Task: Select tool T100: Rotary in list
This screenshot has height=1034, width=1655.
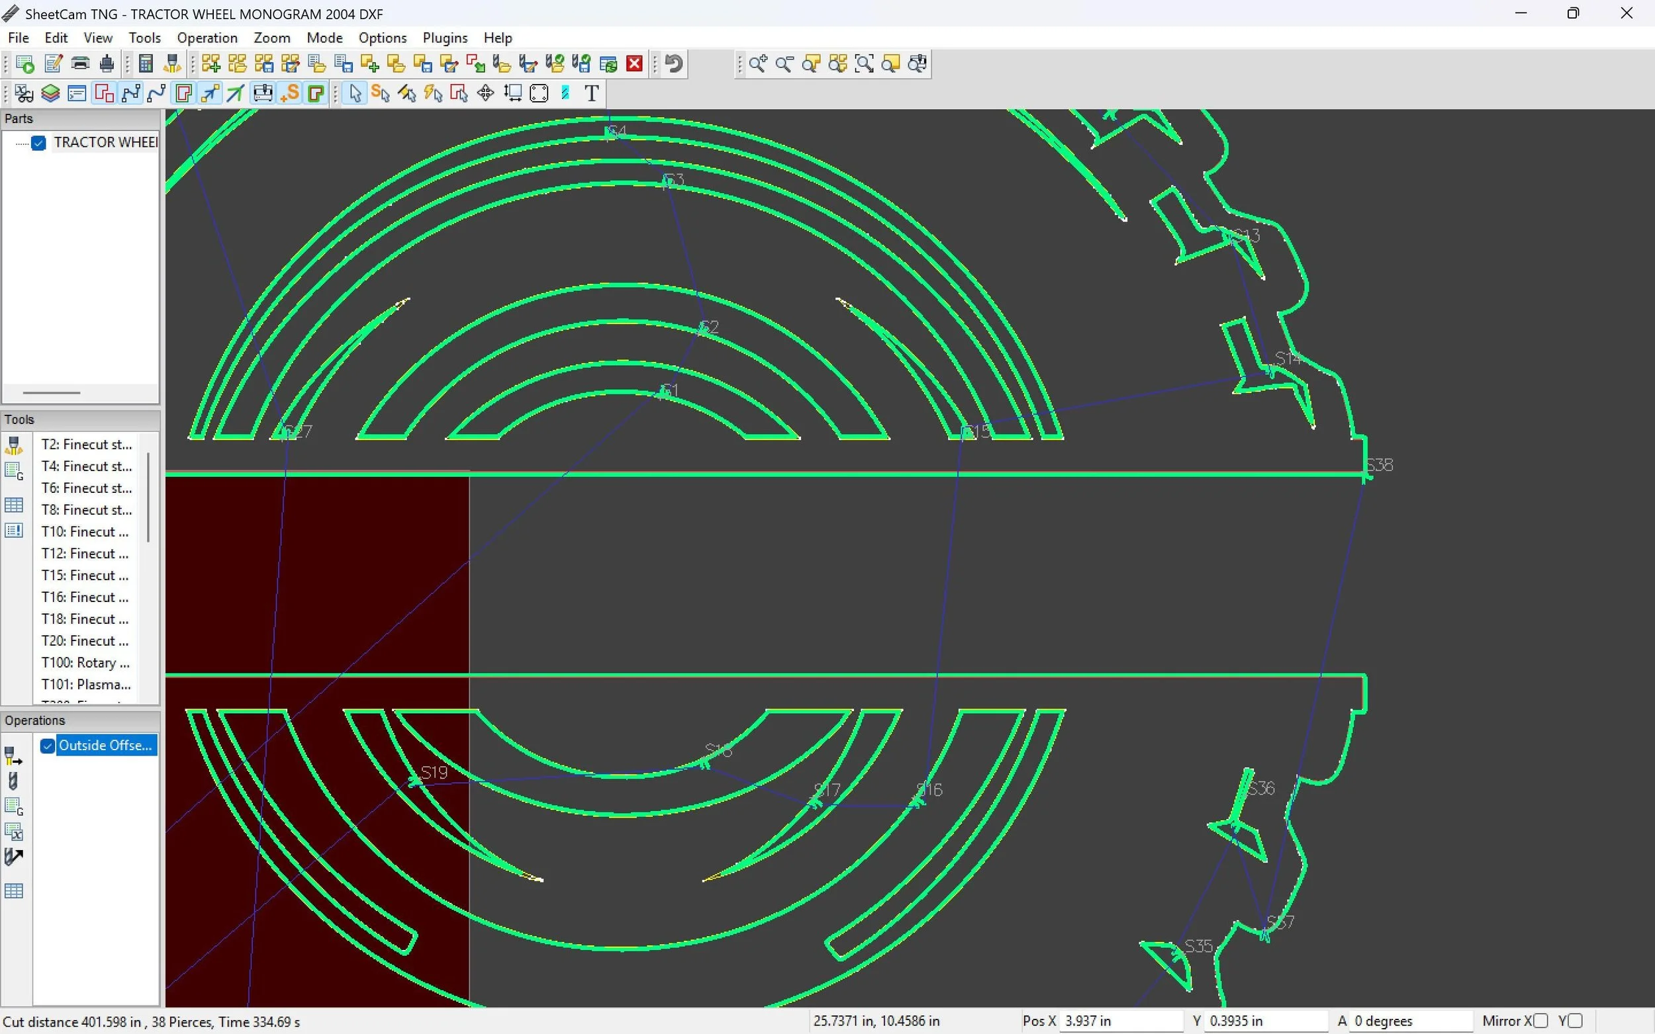Action: pos(85,663)
